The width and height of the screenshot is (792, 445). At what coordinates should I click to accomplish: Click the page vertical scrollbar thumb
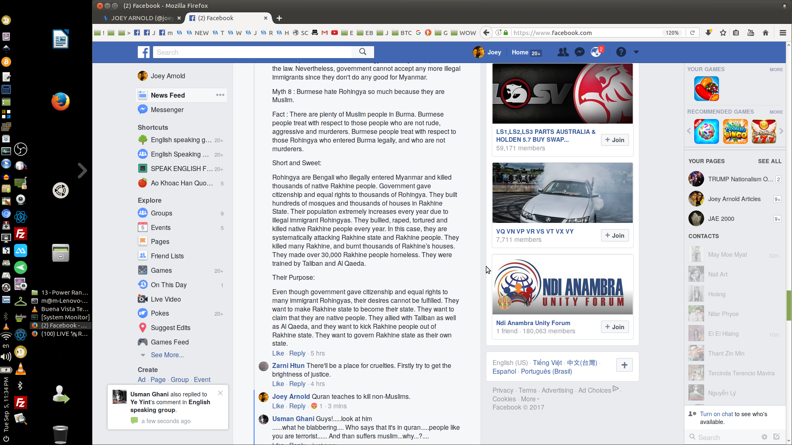[x=789, y=305]
